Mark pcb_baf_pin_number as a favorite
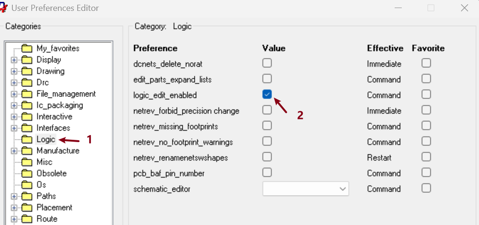 pyautogui.click(x=426, y=172)
